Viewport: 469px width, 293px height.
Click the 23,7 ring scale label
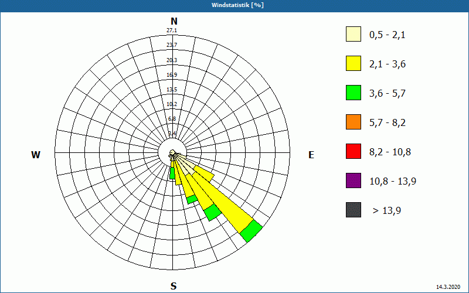[172, 45]
